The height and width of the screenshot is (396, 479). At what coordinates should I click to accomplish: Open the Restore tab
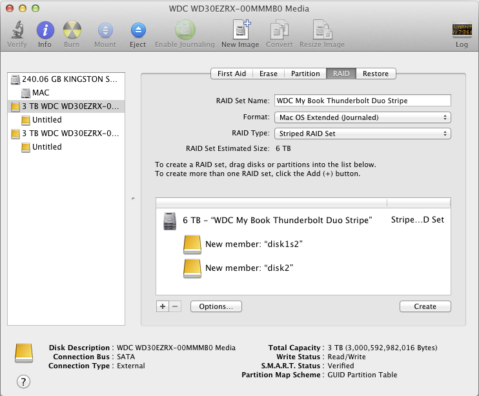[x=376, y=74]
